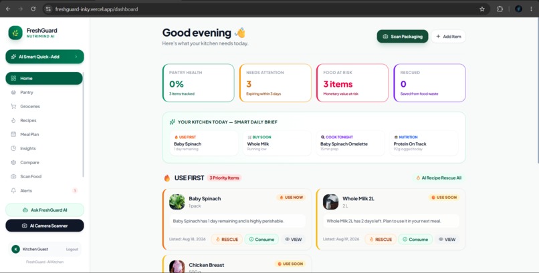Open AI Smart Quick-Add
Image resolution: width=539 pixels, height=273 pixels.
point(45,57)
